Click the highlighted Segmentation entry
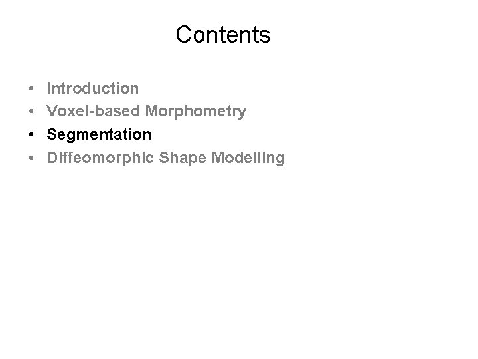Screen dimensions: 478x359 point(99,134)
